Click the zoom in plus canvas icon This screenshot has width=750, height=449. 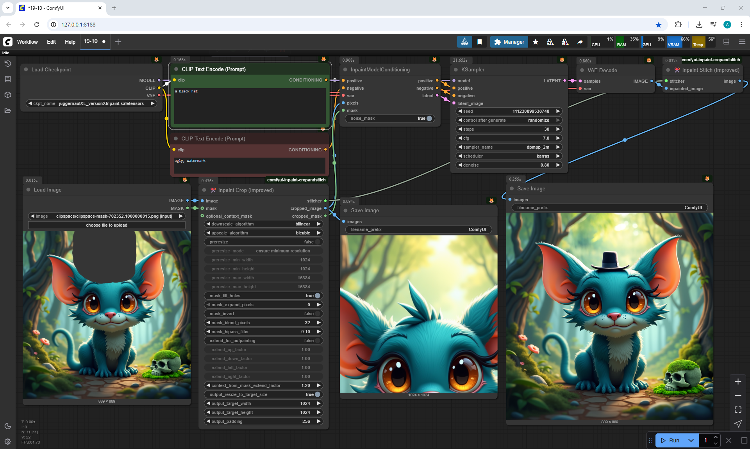pyautogui.click(x=738, y=382)
